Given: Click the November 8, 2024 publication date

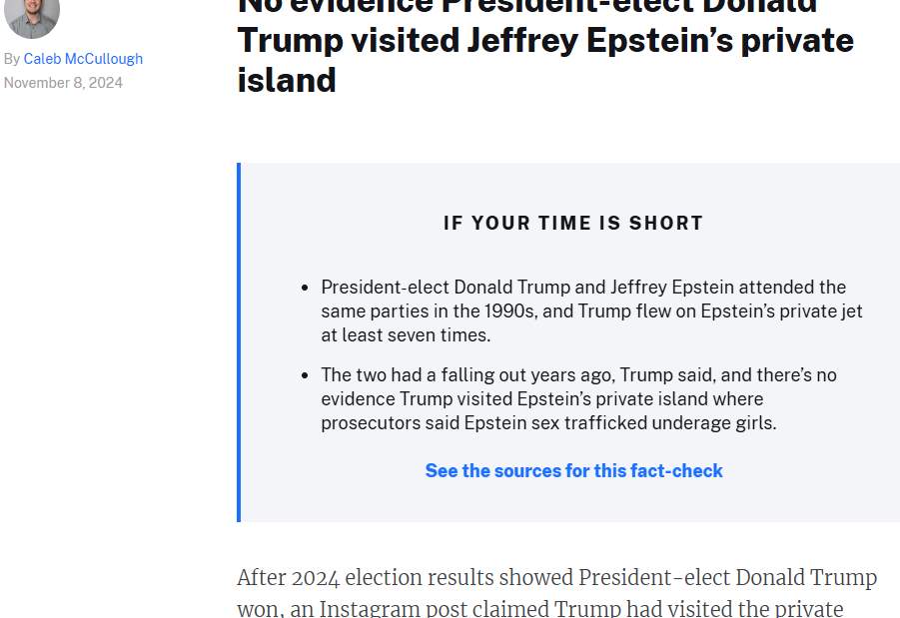Looking at the screenshot, I should (63, 83).
